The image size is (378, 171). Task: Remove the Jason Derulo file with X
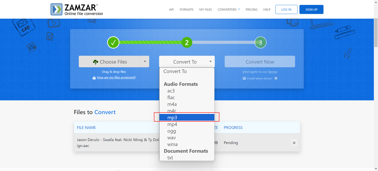(294, 143)
